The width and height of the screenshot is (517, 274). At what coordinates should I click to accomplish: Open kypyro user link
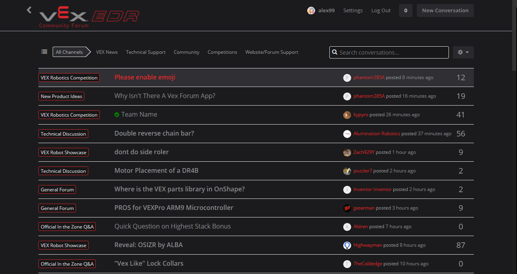[361, 115]
